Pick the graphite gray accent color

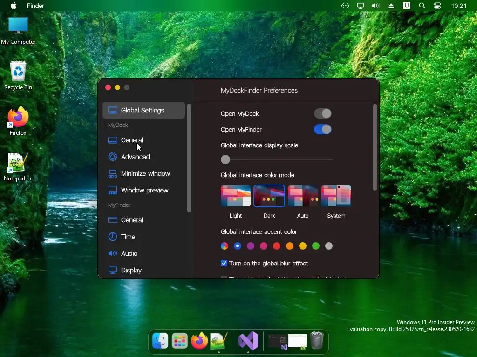pos(329,246)
